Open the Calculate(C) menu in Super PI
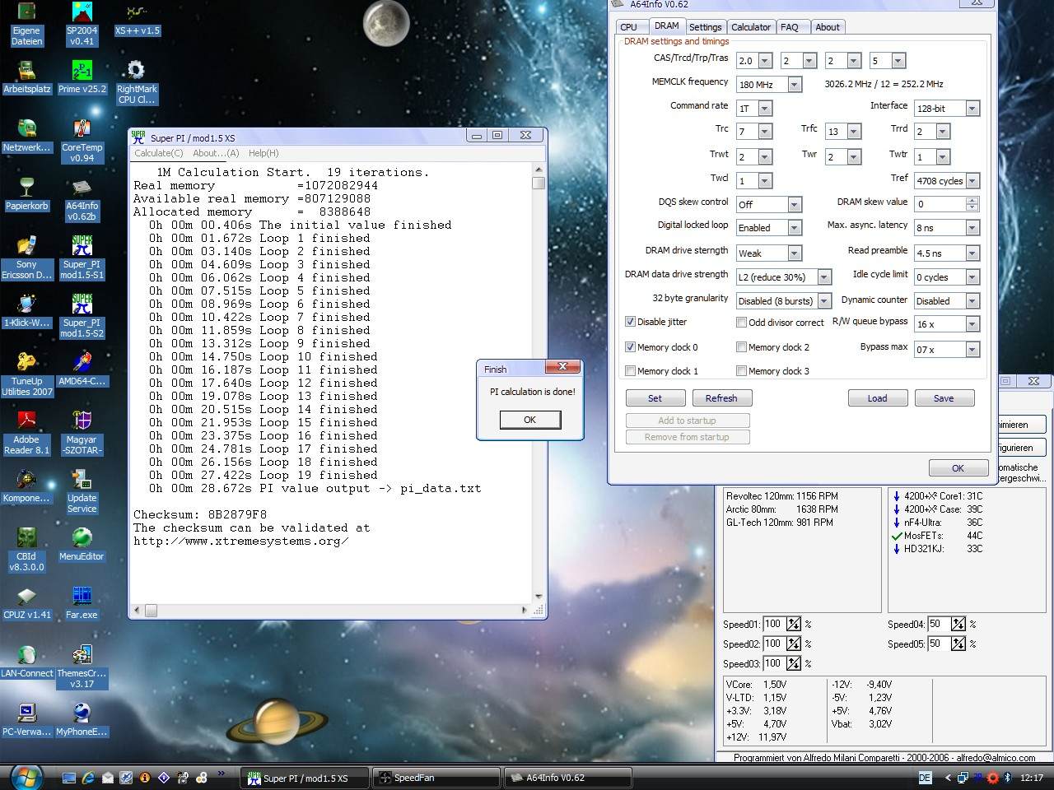 click(x=159, y=153)
